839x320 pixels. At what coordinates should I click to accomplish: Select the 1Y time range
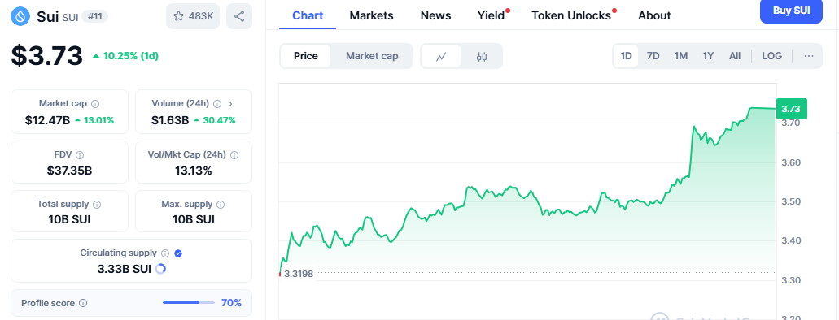pos(708,56)
